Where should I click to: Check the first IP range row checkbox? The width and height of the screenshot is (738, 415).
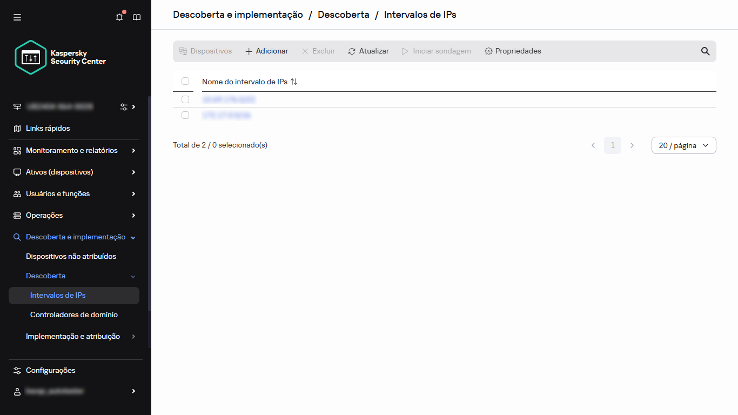tap(185, 99)
